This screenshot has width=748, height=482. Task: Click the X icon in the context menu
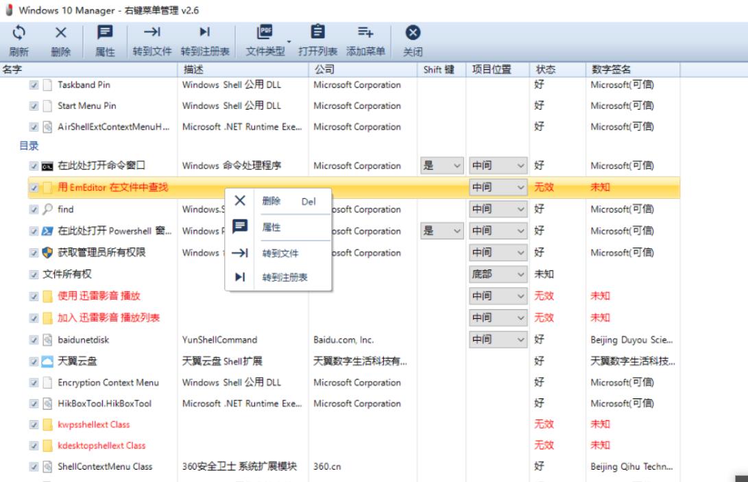[x=240, y=201]
